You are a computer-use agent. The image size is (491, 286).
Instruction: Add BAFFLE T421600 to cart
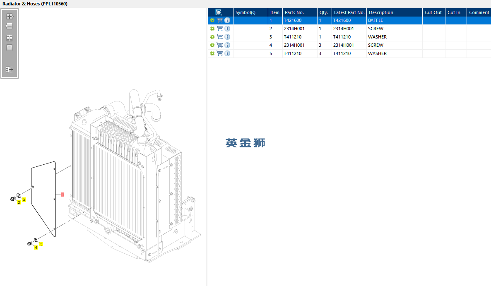(220, 20)
